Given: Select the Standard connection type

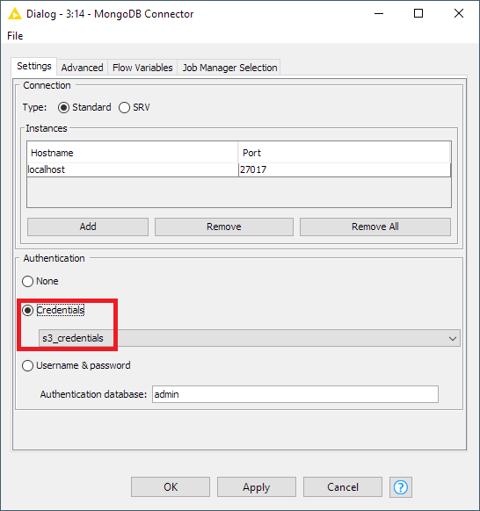Looking at the screenshot, I should pyautogui.click(x=63, y=107).
